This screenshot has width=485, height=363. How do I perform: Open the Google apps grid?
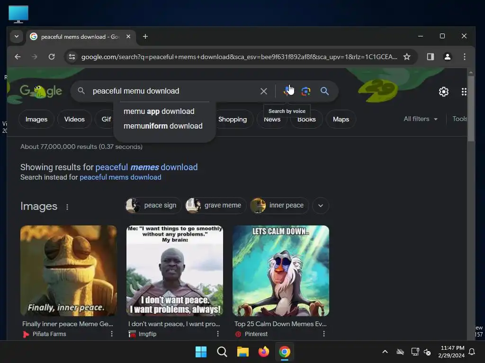point(464,91)
